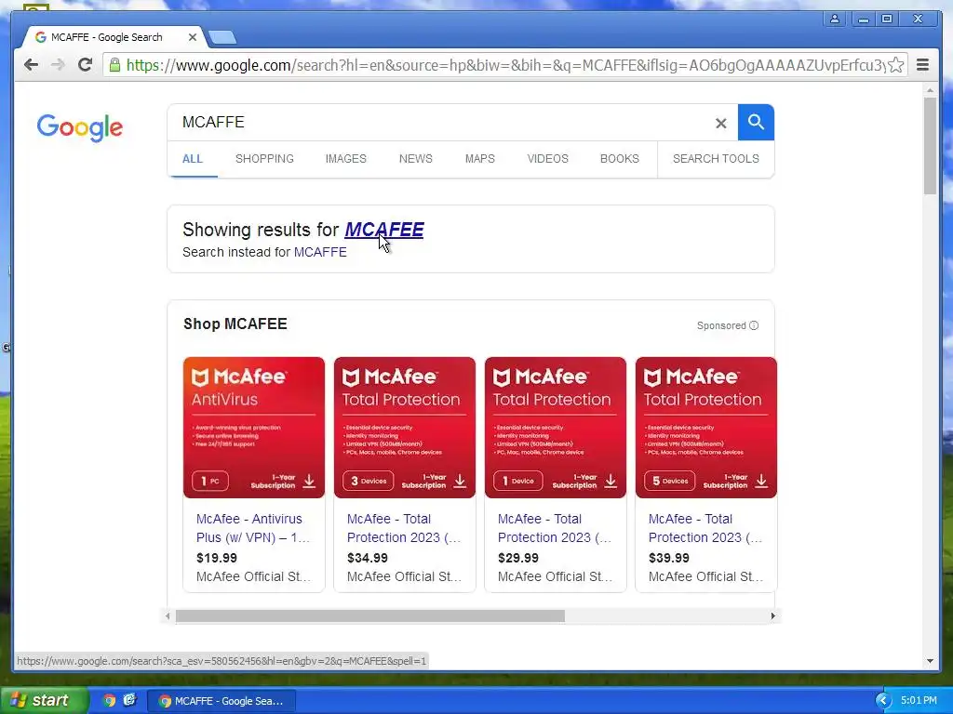This screenshot has height=714, width=953.
Task: Click the second quick launch icon
Action: (129, 700)
